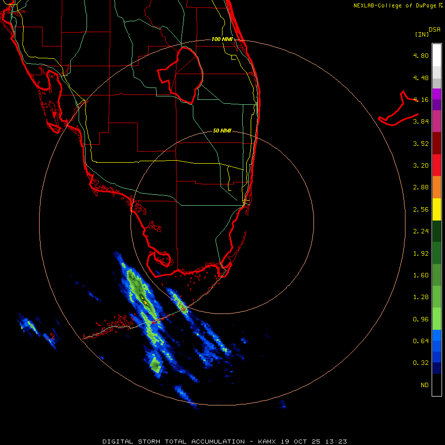This screenshot has height=445, width=445.
Task: Pick the dark red legend swatch
Action: point(437,143)
